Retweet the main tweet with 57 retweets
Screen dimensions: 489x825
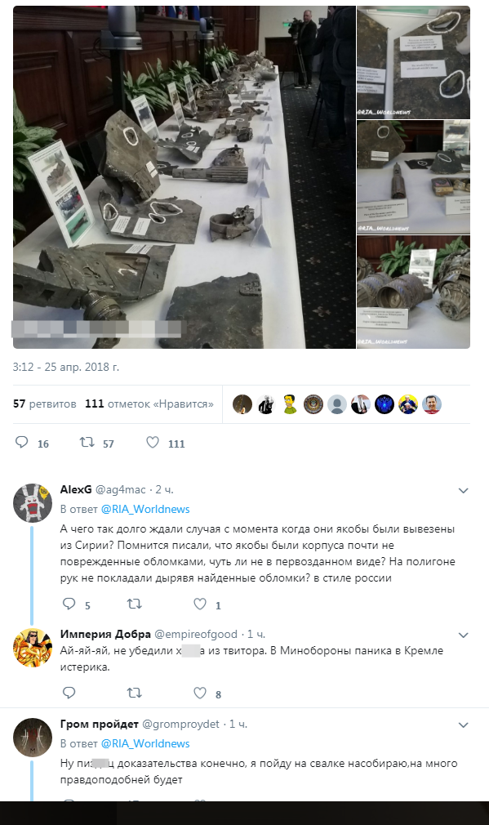[x=87, y=443]
